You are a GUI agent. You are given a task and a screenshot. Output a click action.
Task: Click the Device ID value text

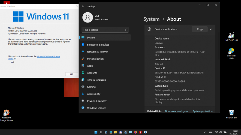[x=179, y=73]
